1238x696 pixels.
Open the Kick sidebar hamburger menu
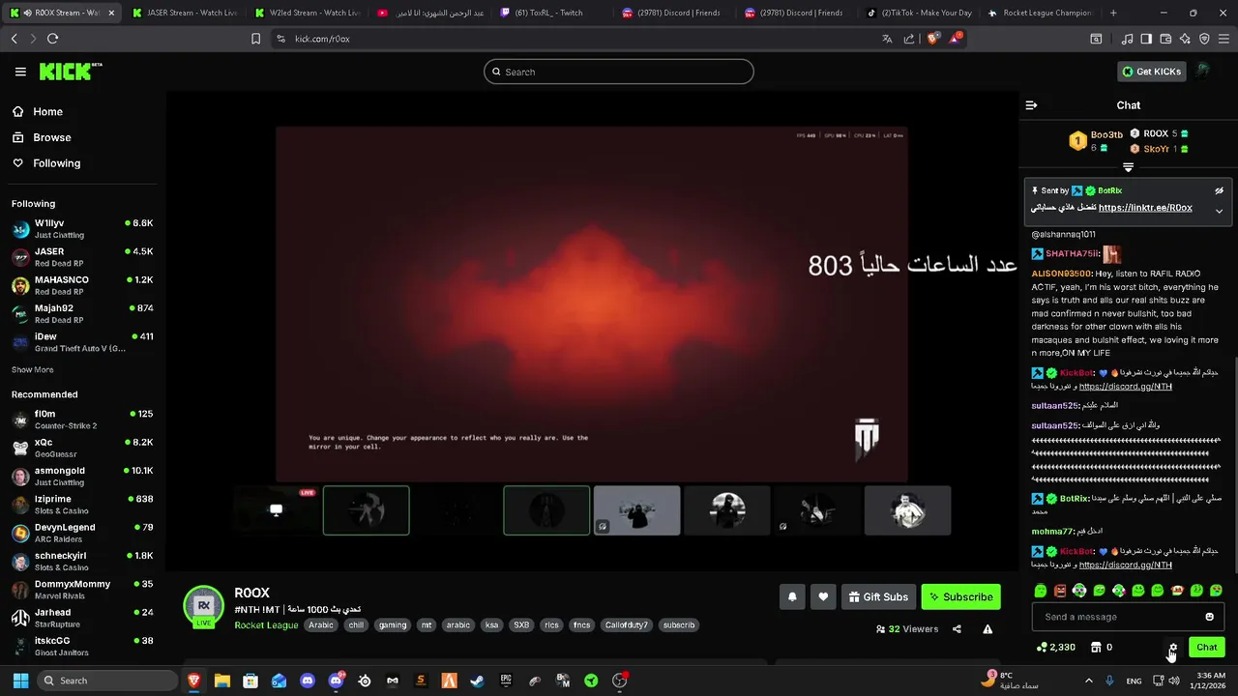click(20, 72)
